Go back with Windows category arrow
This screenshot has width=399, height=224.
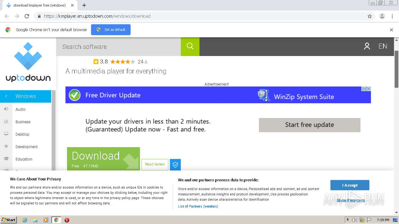[6, 96]
